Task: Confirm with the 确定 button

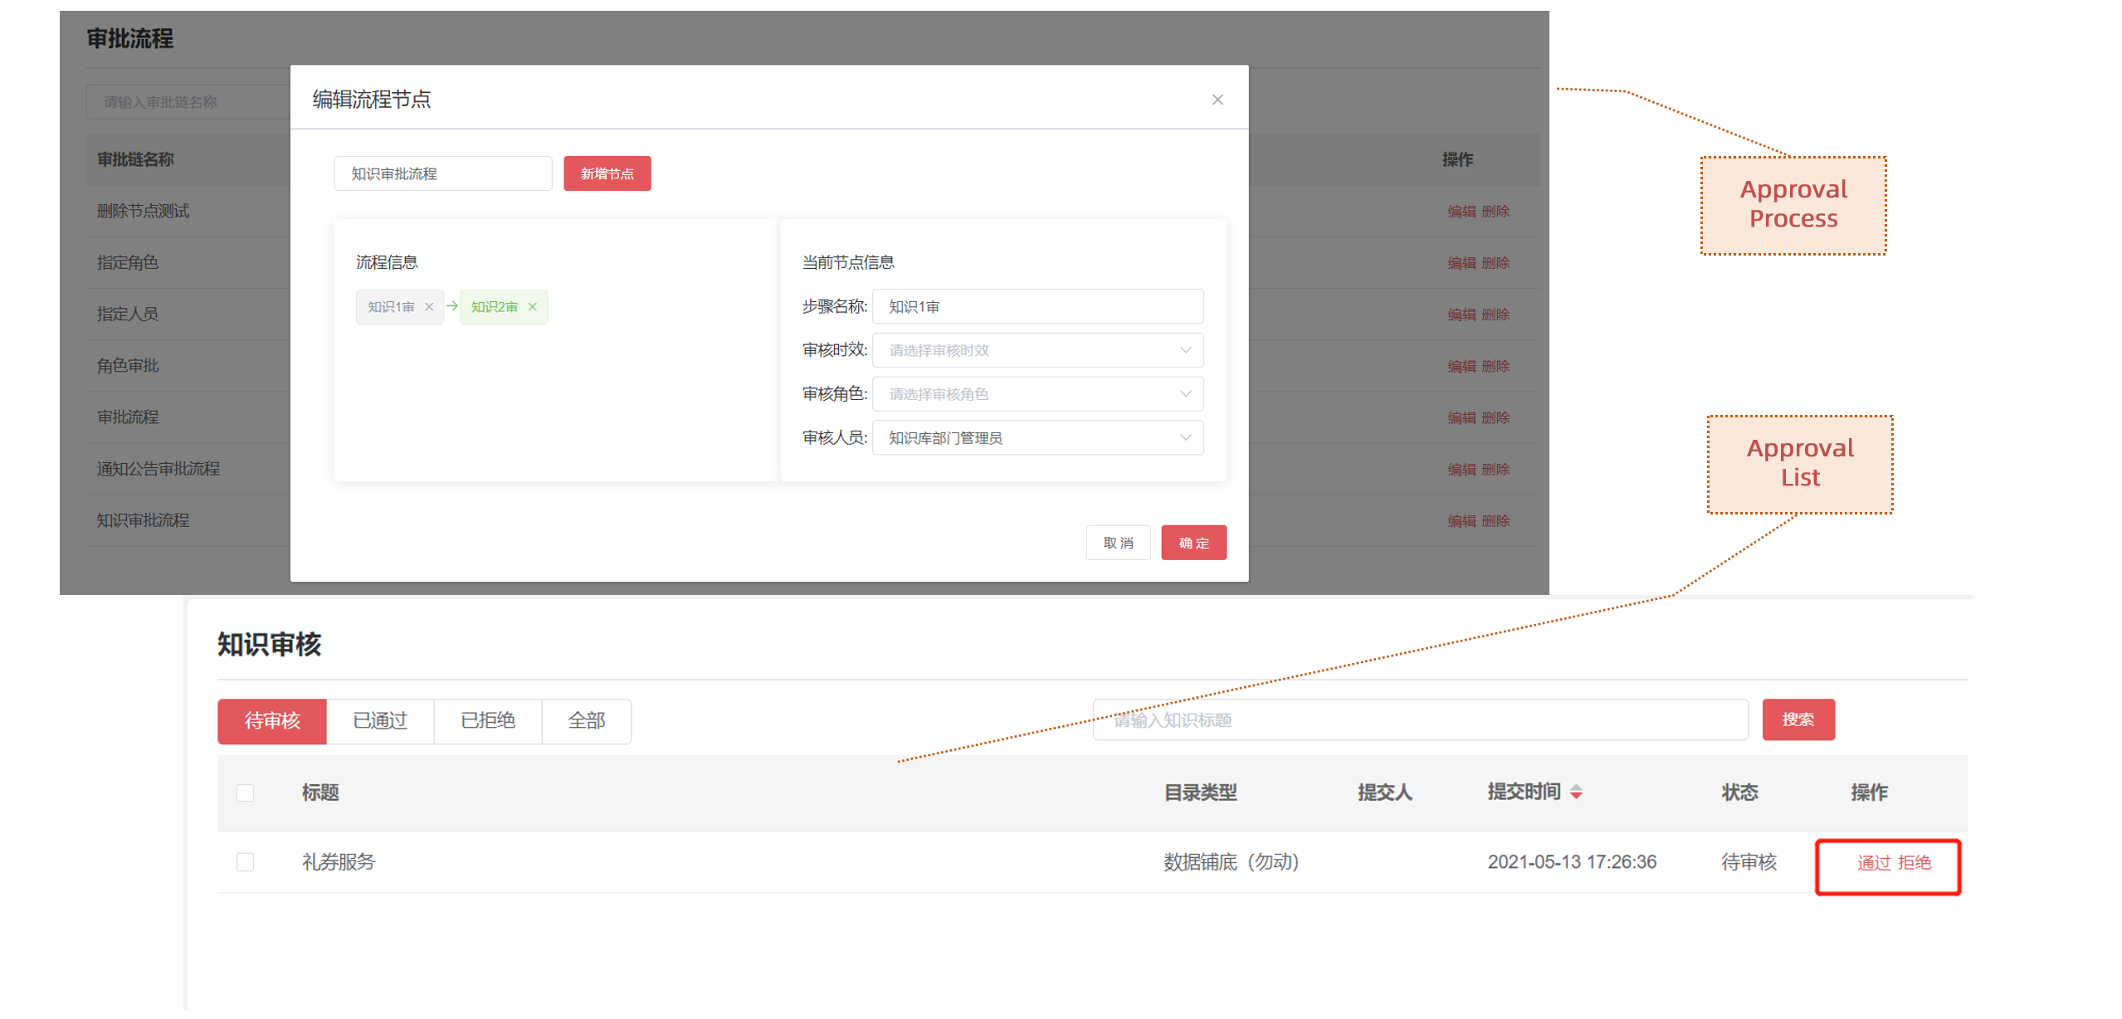Action: tap(1193, 543)
